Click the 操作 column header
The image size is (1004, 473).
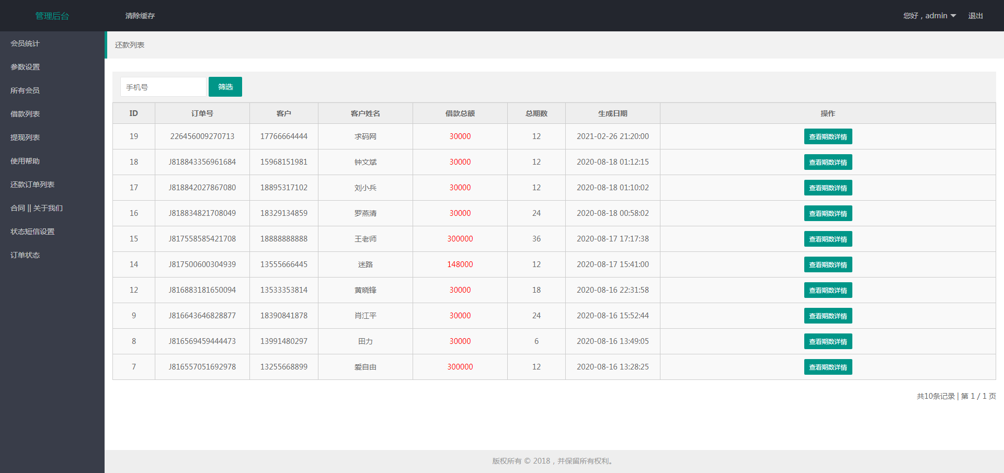[828, 113]
